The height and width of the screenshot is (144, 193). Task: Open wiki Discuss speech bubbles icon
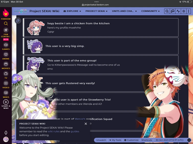coord(173,11)
